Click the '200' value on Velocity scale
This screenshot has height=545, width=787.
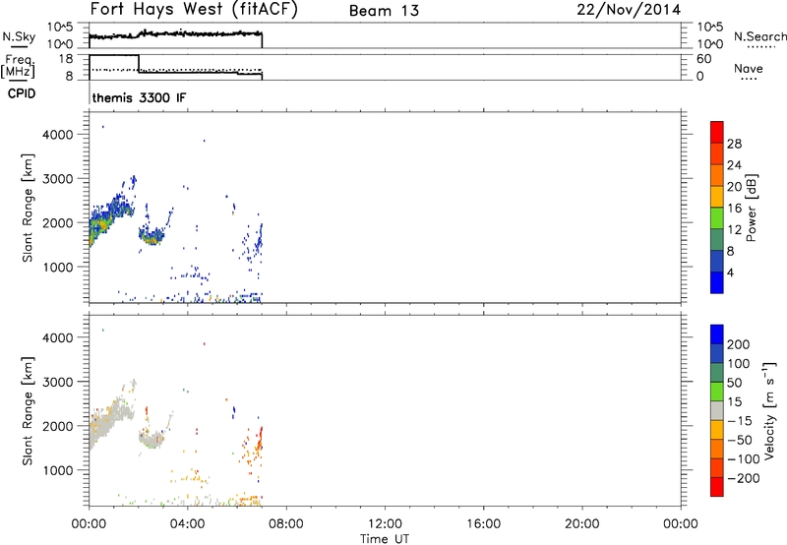[x=739, y=344]
